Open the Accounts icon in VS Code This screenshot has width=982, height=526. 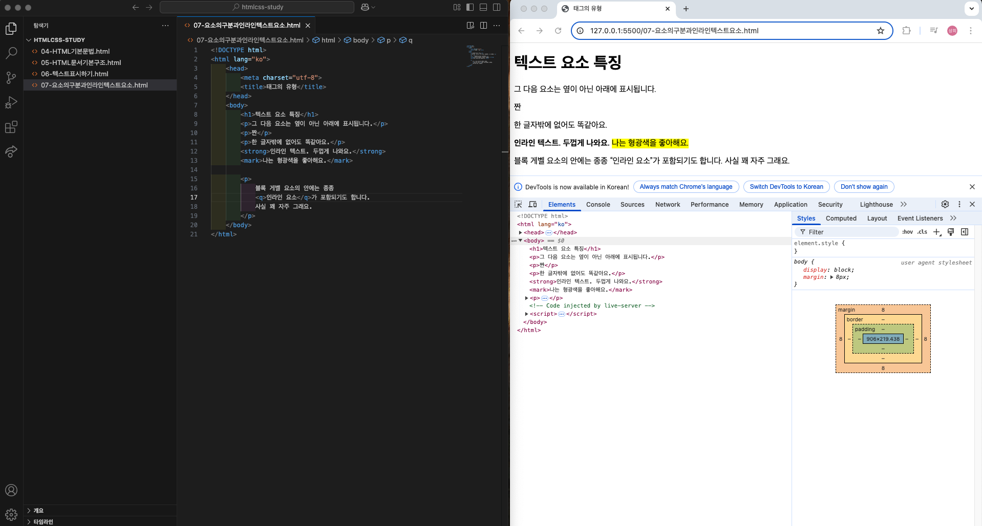tap(11, 490)
